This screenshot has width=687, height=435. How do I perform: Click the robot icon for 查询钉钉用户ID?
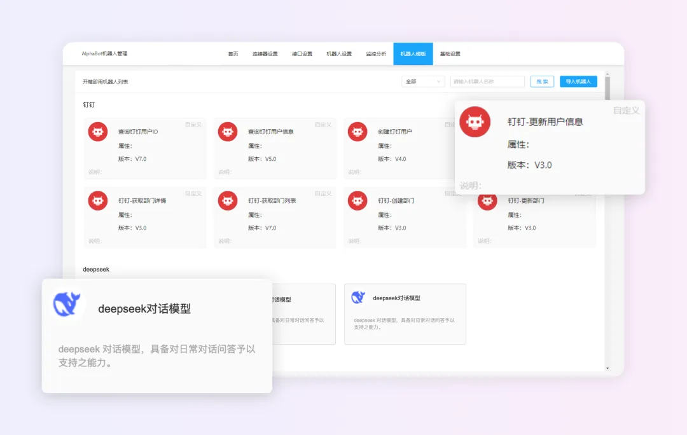98,132
